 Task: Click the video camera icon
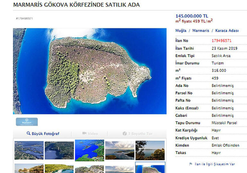tap(84, 133)
